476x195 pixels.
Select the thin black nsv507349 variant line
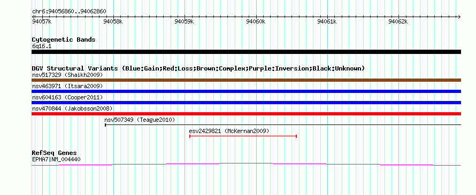[283, 124]
